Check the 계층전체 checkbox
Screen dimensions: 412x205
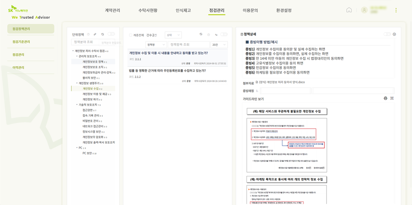pos(131,35)
